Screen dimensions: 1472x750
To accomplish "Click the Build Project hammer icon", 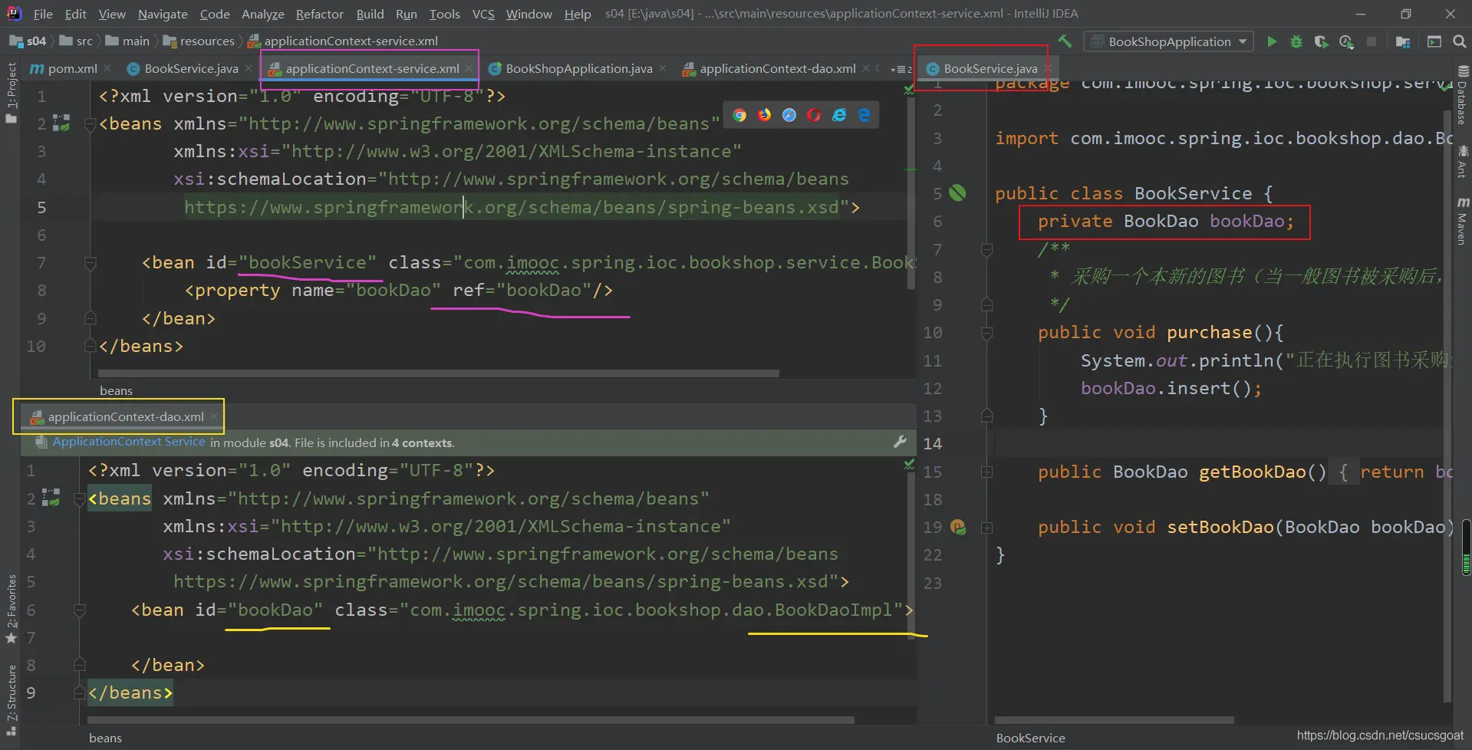I will tap(1065, 41).
